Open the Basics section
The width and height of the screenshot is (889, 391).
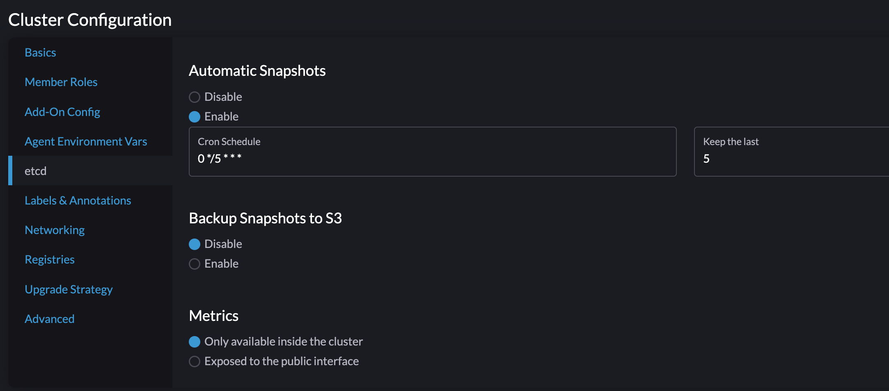[x=40, y=52]
